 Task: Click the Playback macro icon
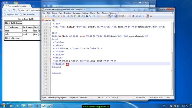[x=136, y=16]
